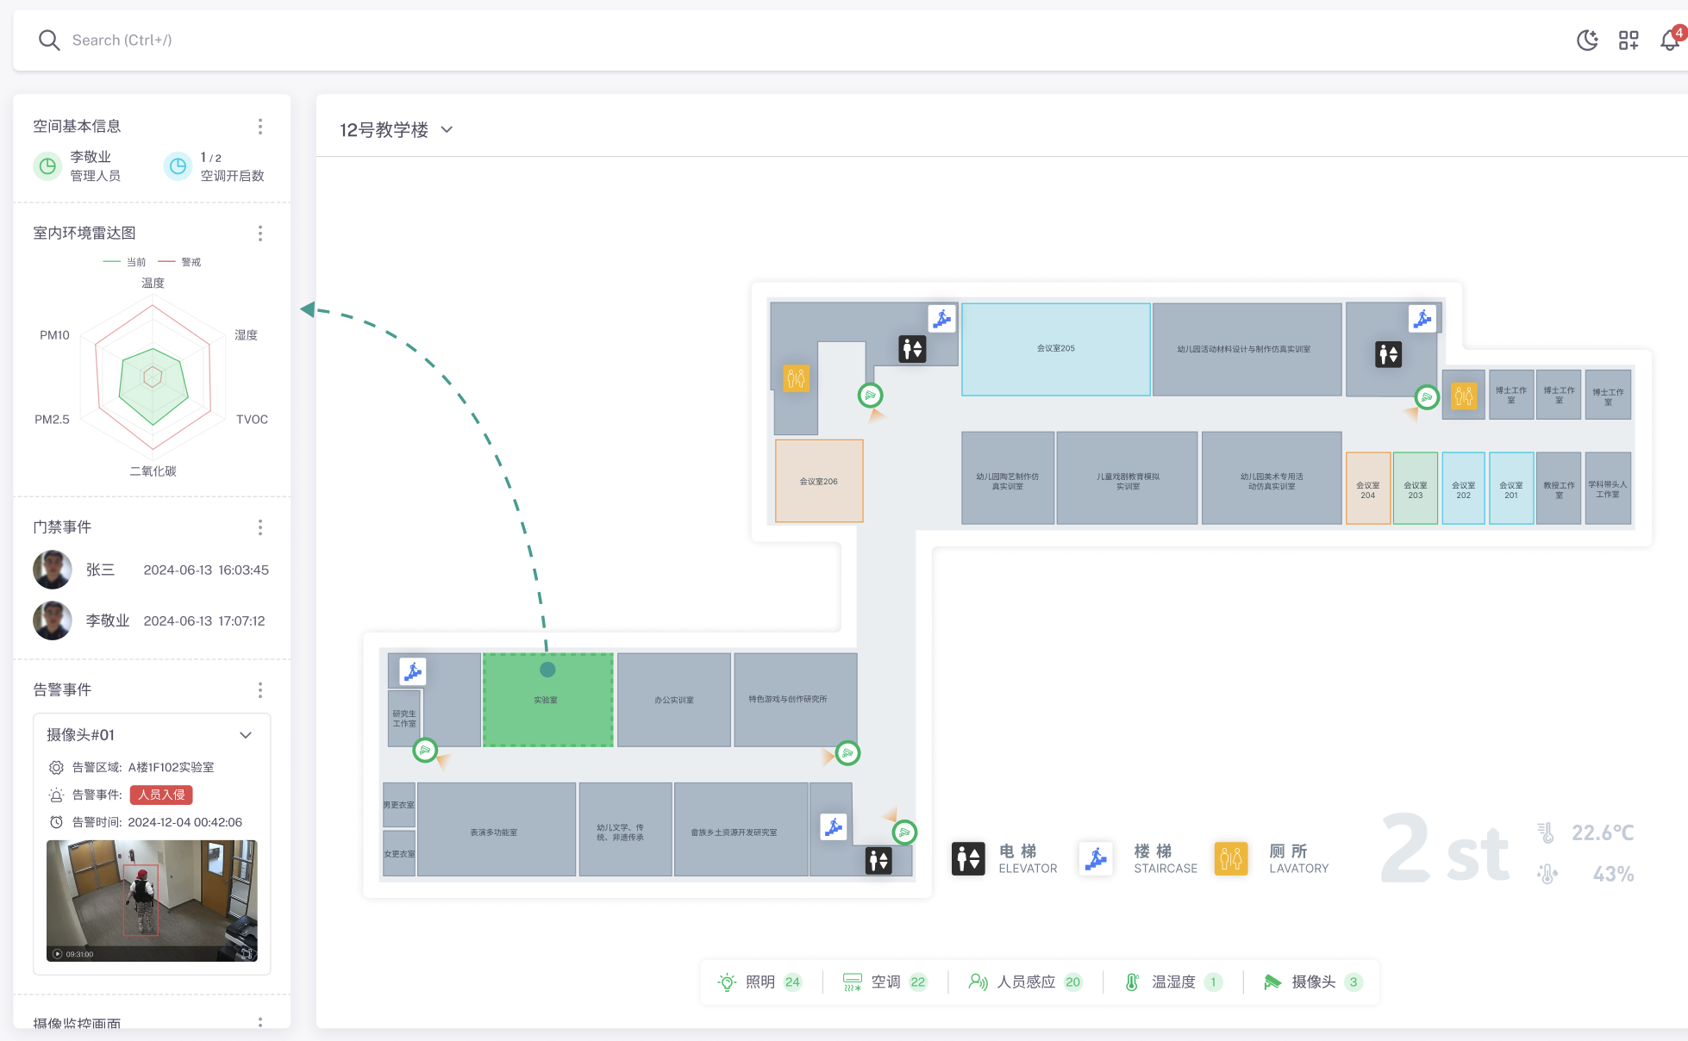Image resolution: width=1688 pixels, height=1041 pixels.
Task: Click the search magnifier icon
Action: [49, 41]
